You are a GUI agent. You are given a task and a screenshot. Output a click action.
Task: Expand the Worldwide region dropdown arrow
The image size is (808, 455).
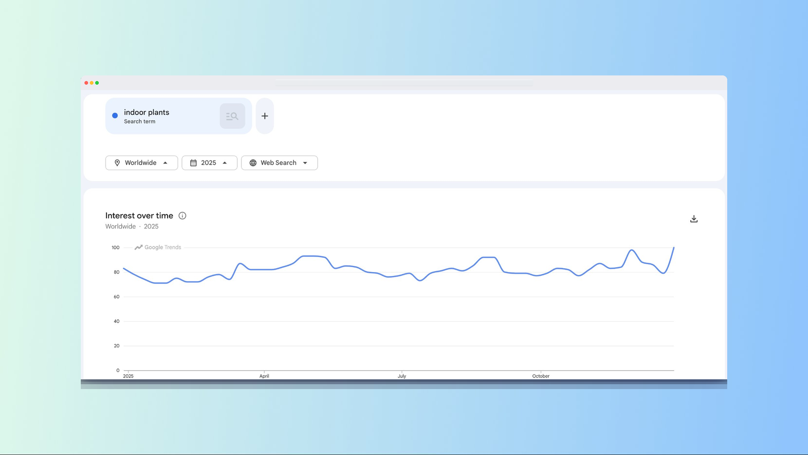pos(165,163)
